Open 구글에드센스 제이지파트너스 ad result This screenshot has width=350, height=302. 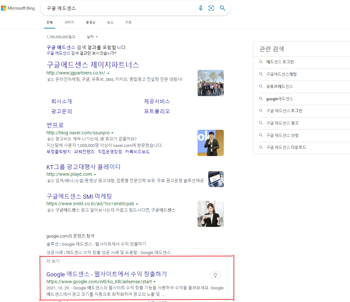pyautogui.click(x=93, y=65)
